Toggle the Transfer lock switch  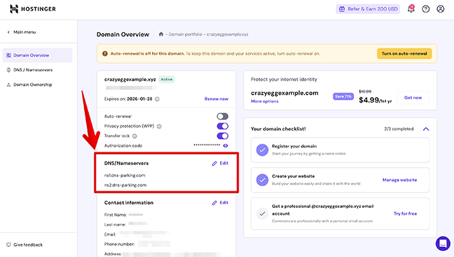tap(223, 136)
